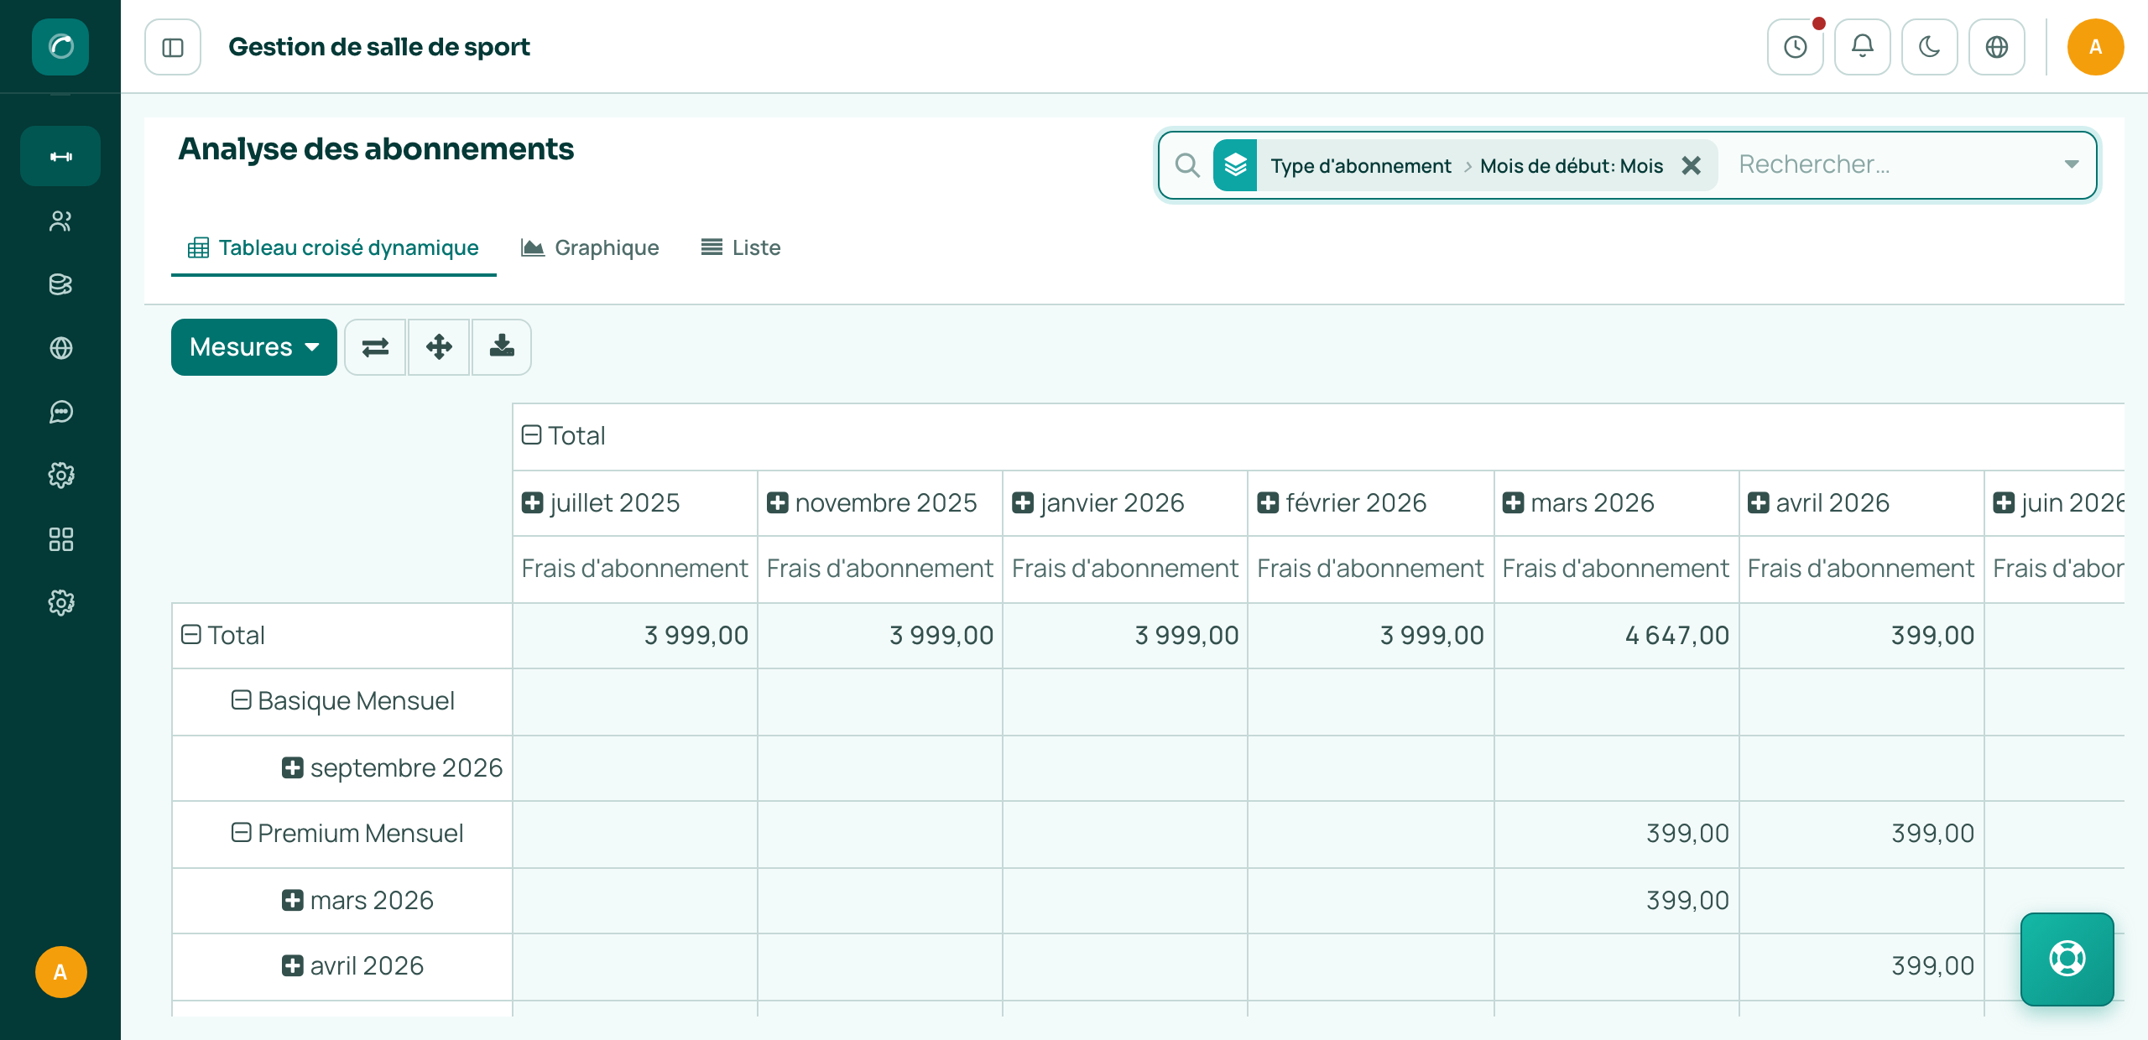The height and width of the screenshot is (1040, 2148).
Task: Collapse the Basique Mensuel row
Action: [242, 700]
